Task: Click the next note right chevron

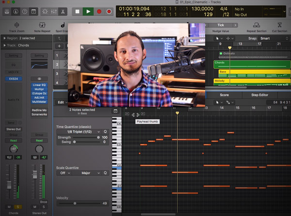Action: click(x=138, y=115)
